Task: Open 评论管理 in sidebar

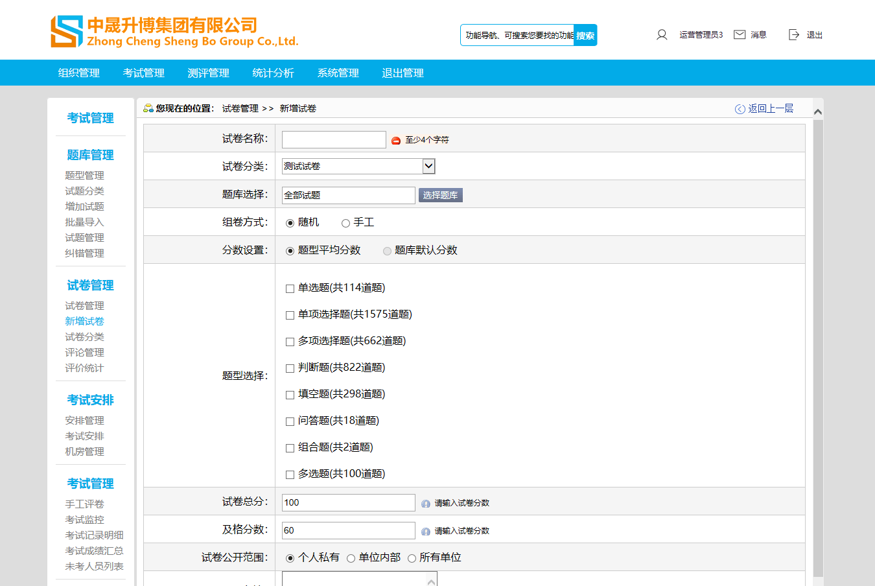Action: click(x=84, y=353)
